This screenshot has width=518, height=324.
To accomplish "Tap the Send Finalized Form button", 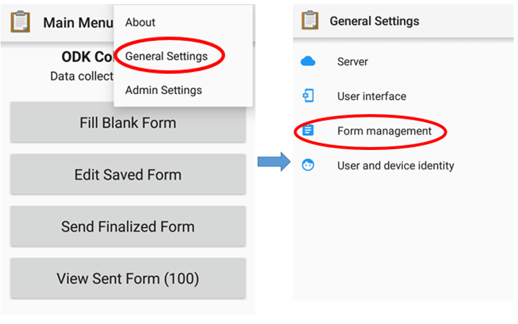I will pos(128,227).
